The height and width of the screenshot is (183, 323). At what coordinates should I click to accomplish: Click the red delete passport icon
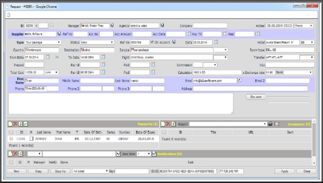coord(15,124)
